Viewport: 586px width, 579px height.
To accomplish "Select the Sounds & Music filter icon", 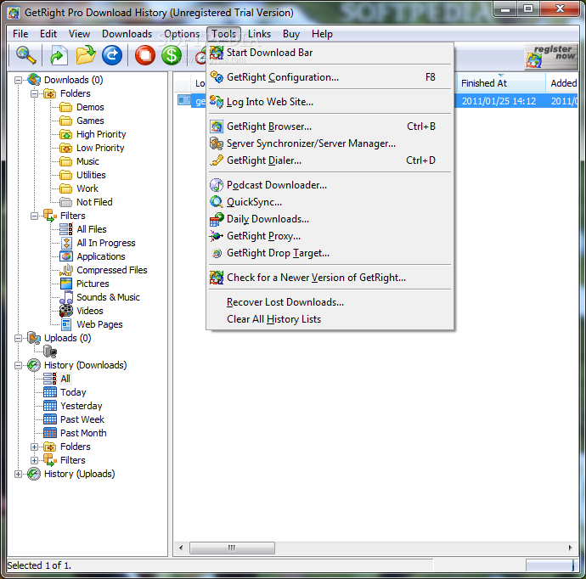I will (x=66, y=297).
